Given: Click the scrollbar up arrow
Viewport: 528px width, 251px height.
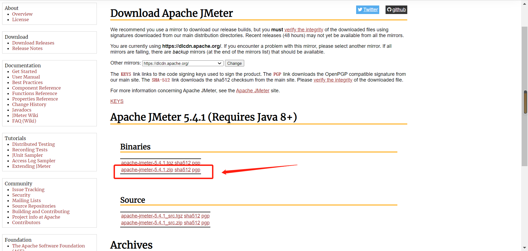Looking at the screenshot, I should [525, 4].
